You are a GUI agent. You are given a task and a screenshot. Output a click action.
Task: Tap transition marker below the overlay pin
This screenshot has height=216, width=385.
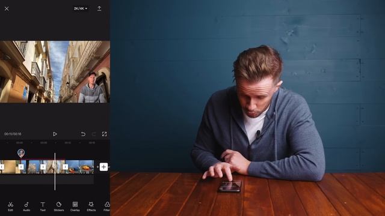(21, 167)
